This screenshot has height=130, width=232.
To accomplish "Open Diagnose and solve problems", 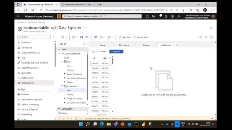I will 35,62.
